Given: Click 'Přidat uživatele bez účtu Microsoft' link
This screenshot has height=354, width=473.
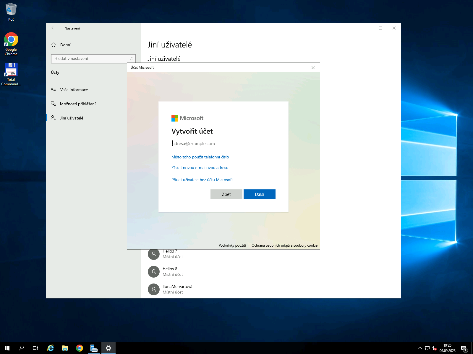Looking at the screenshot, I should click(x=202, y=180).
